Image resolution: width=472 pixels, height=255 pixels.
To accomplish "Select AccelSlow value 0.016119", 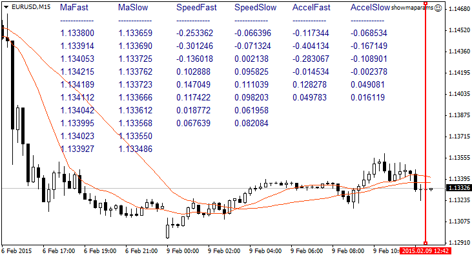I will [x=368, y=98].
